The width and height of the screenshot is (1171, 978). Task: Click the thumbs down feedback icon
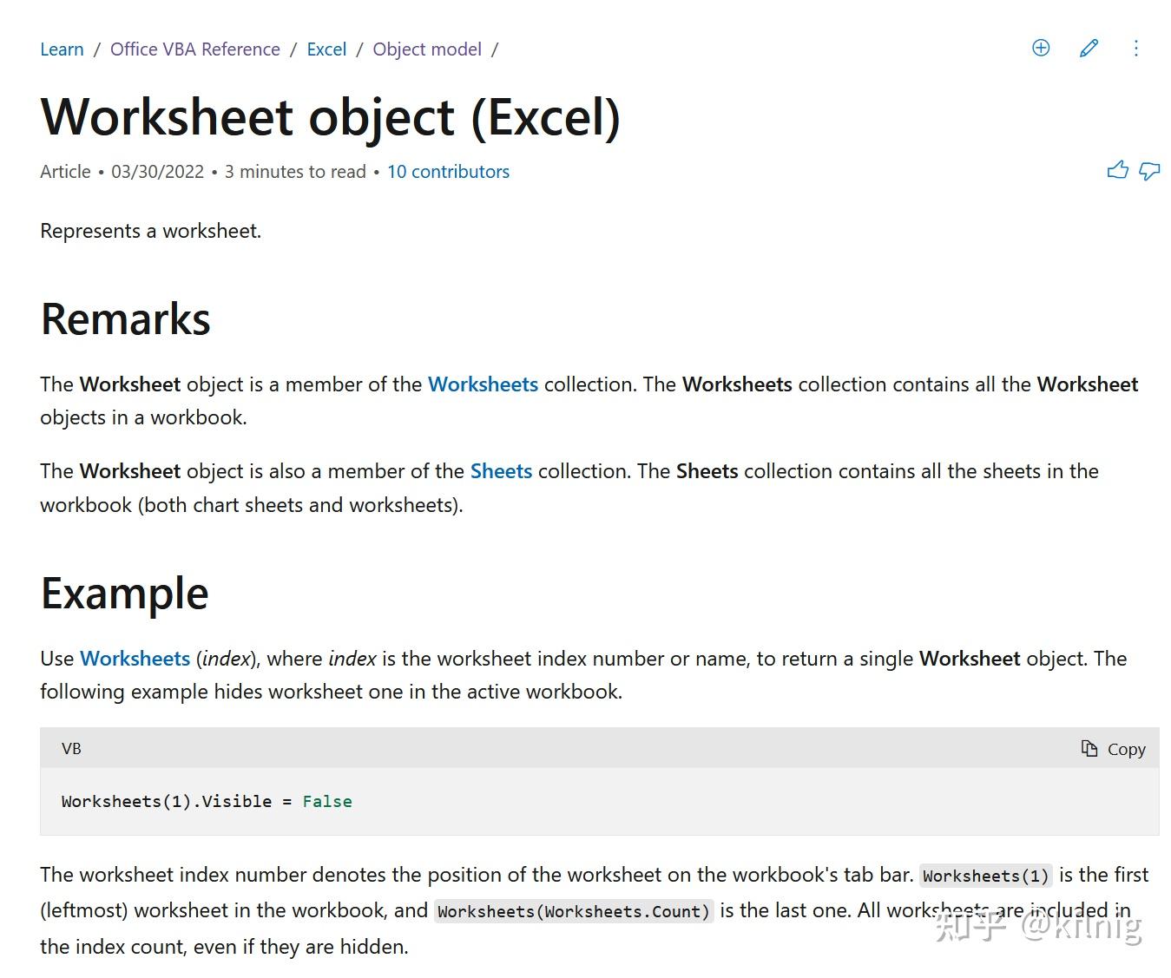(x=1149, y=170)
